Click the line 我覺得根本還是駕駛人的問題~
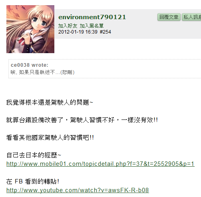Screen dimensions: 201x197 tap(50, 102)
